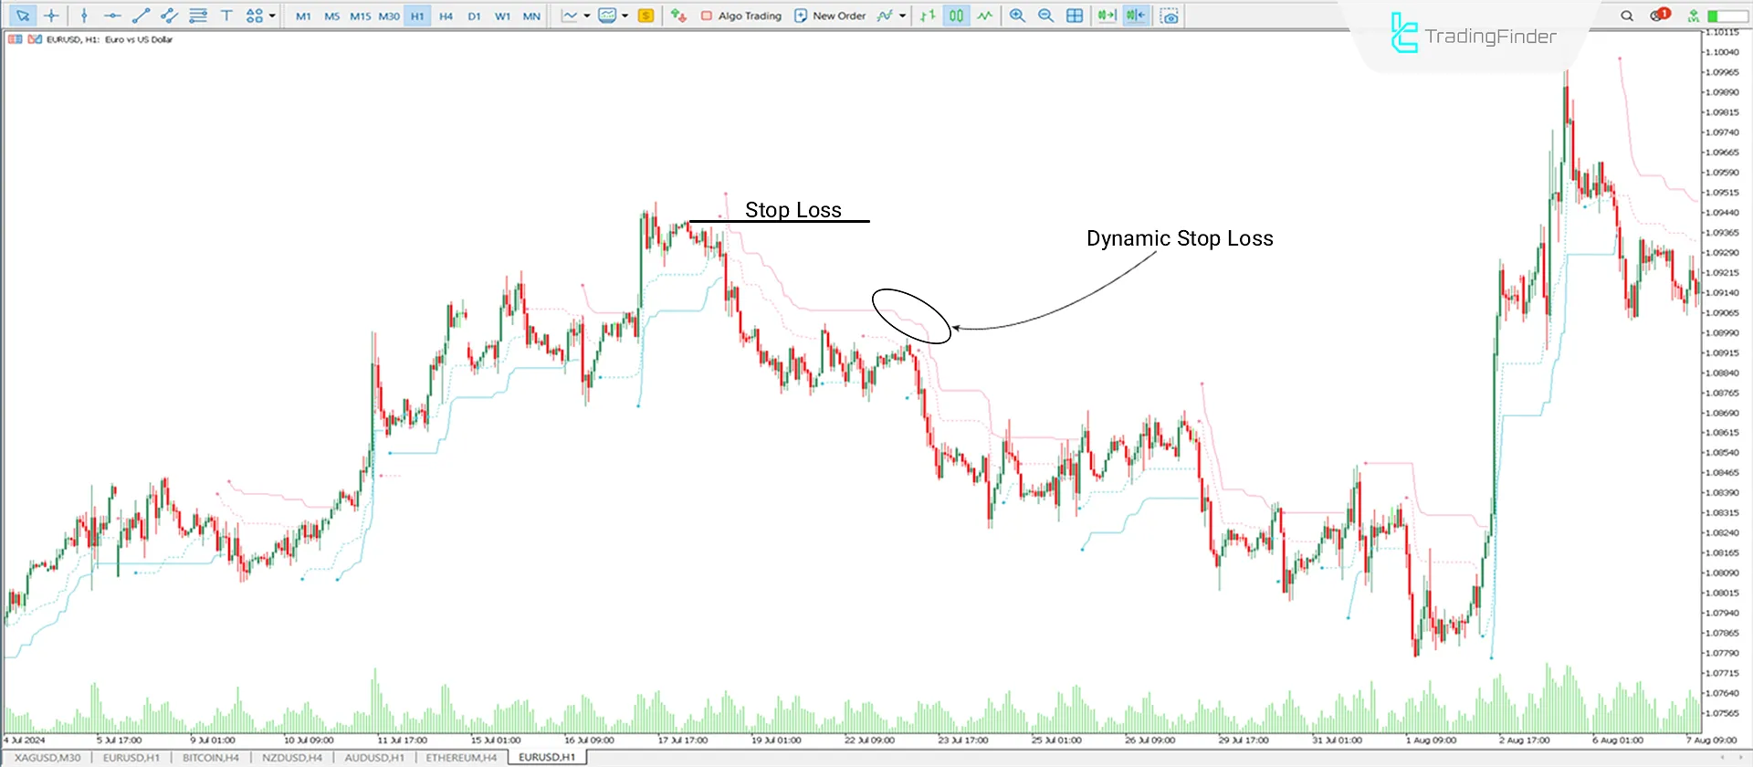Click the red candle icon beside EURUSD title
This screenshot has height=767, width=1753.
[35, 39]
